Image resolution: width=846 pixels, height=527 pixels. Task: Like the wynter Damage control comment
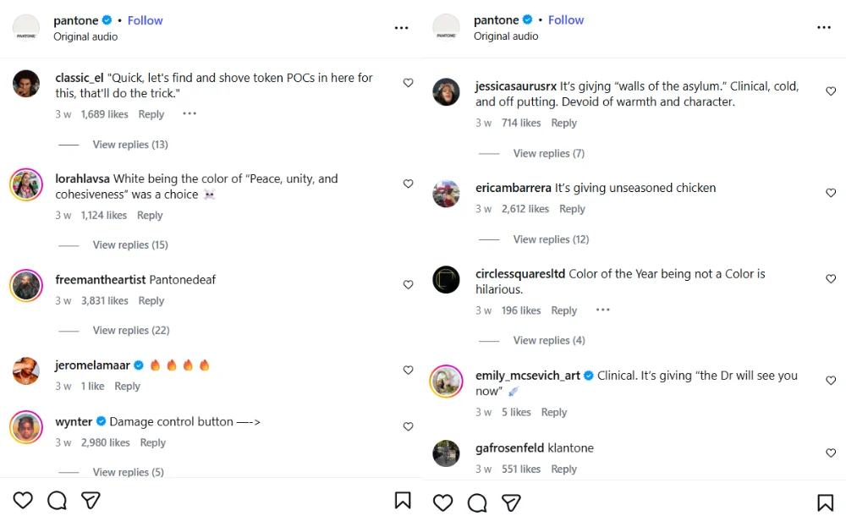(x=408, y=426)
